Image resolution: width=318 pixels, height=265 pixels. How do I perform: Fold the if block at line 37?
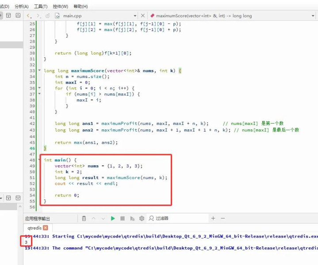click(39, 94)
